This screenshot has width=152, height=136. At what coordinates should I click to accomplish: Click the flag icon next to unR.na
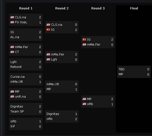(12, 97)
